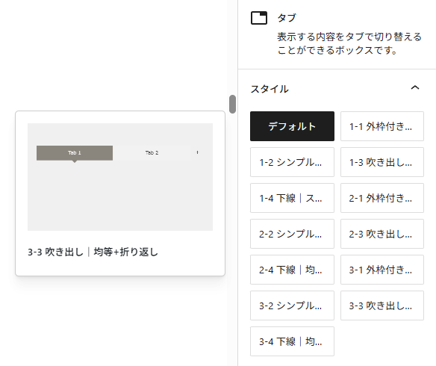Click Tab 1 in the style preview

[x=75, y=153]
